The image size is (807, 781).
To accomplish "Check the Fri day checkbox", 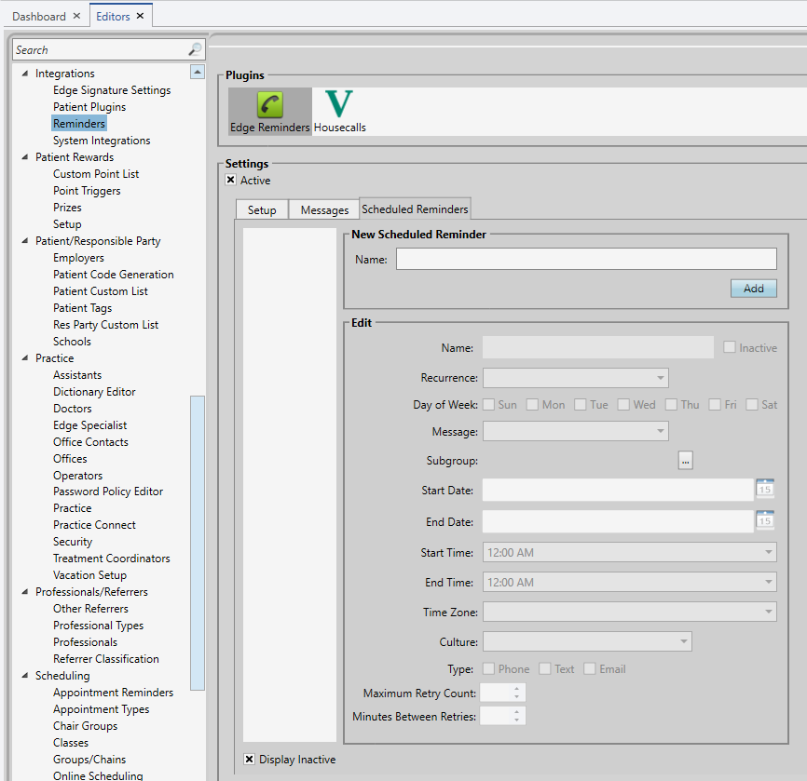I will point(715,405).
